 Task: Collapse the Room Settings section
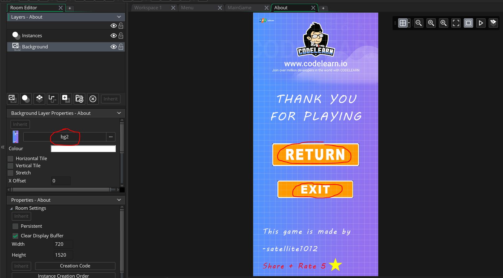coord(12,208)
